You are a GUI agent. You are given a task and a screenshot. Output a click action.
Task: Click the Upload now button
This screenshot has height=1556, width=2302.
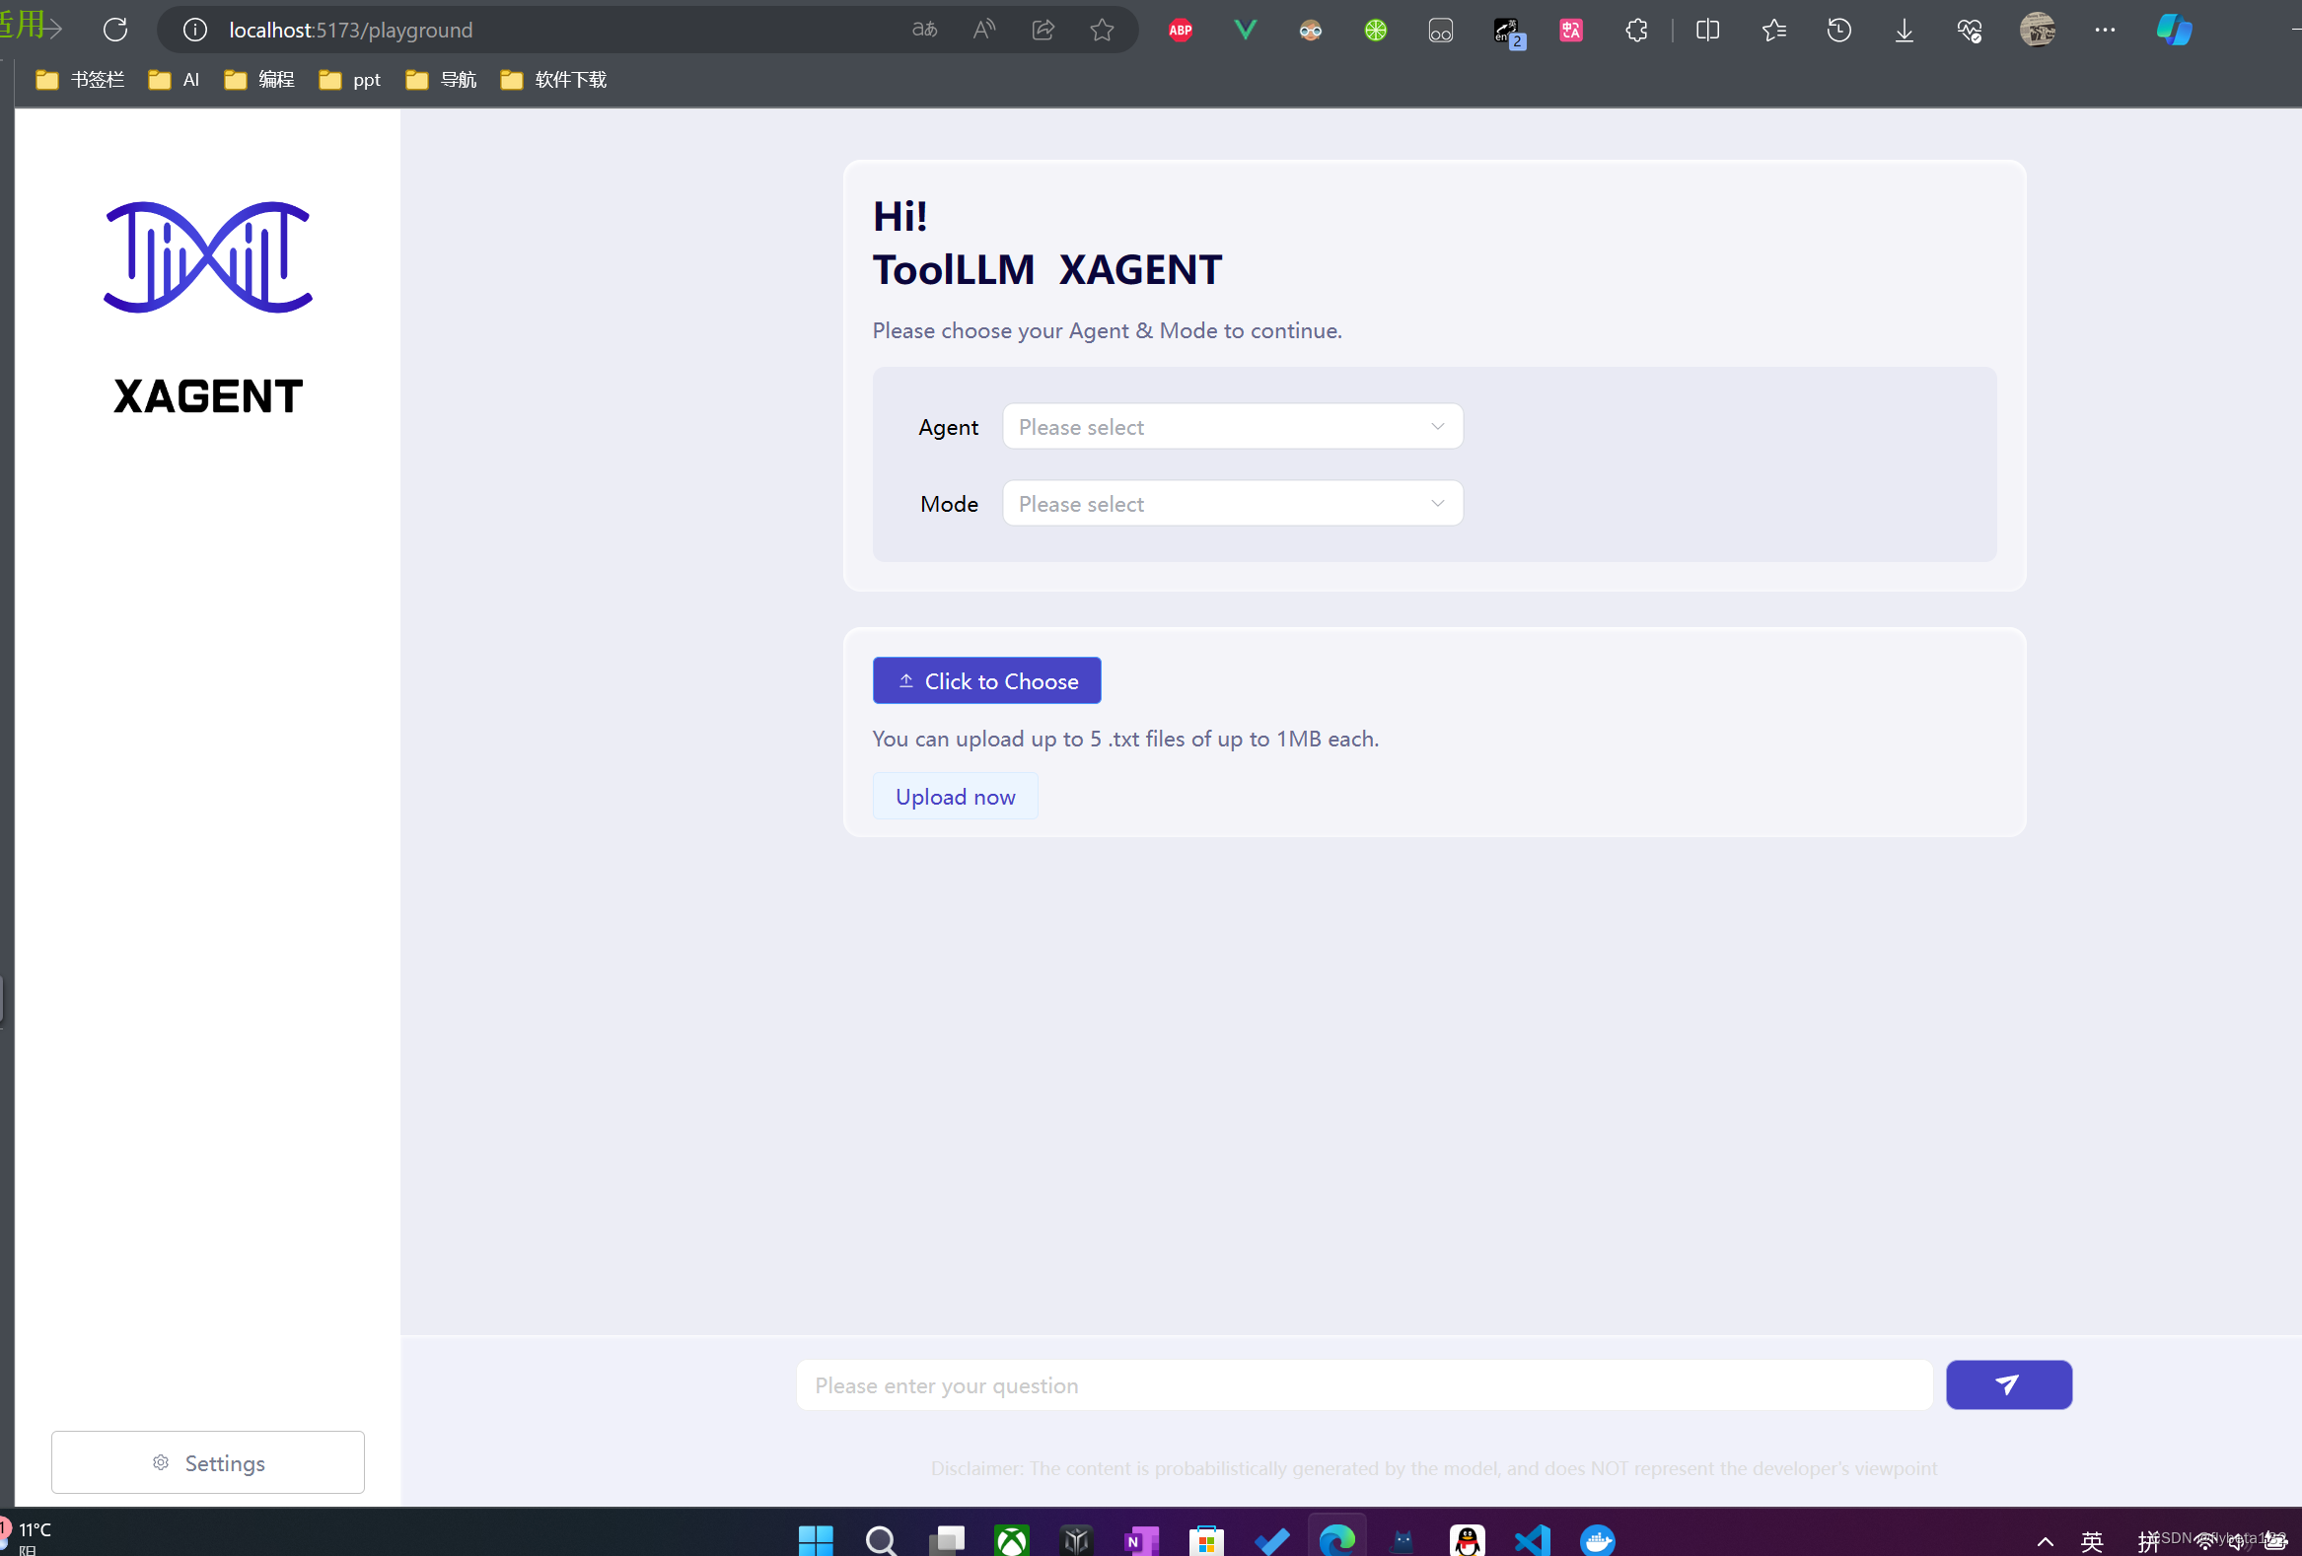955,796
